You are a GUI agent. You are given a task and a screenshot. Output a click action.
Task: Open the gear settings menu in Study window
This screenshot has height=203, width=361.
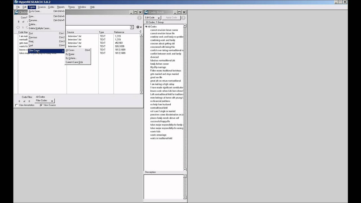(x=139, y=27)
